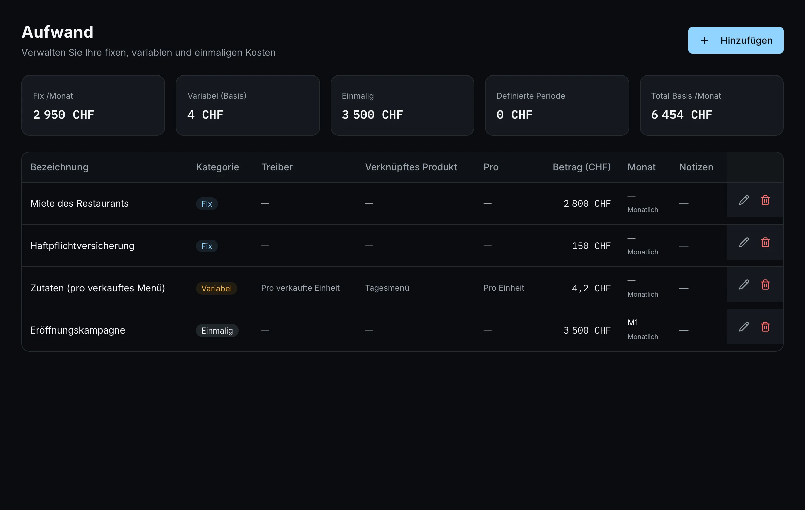This screenshot has width=805, height=510.
Task: Delete the Zutaten row via trash icon
Action: pyautogui.click(x=765, y=285)
